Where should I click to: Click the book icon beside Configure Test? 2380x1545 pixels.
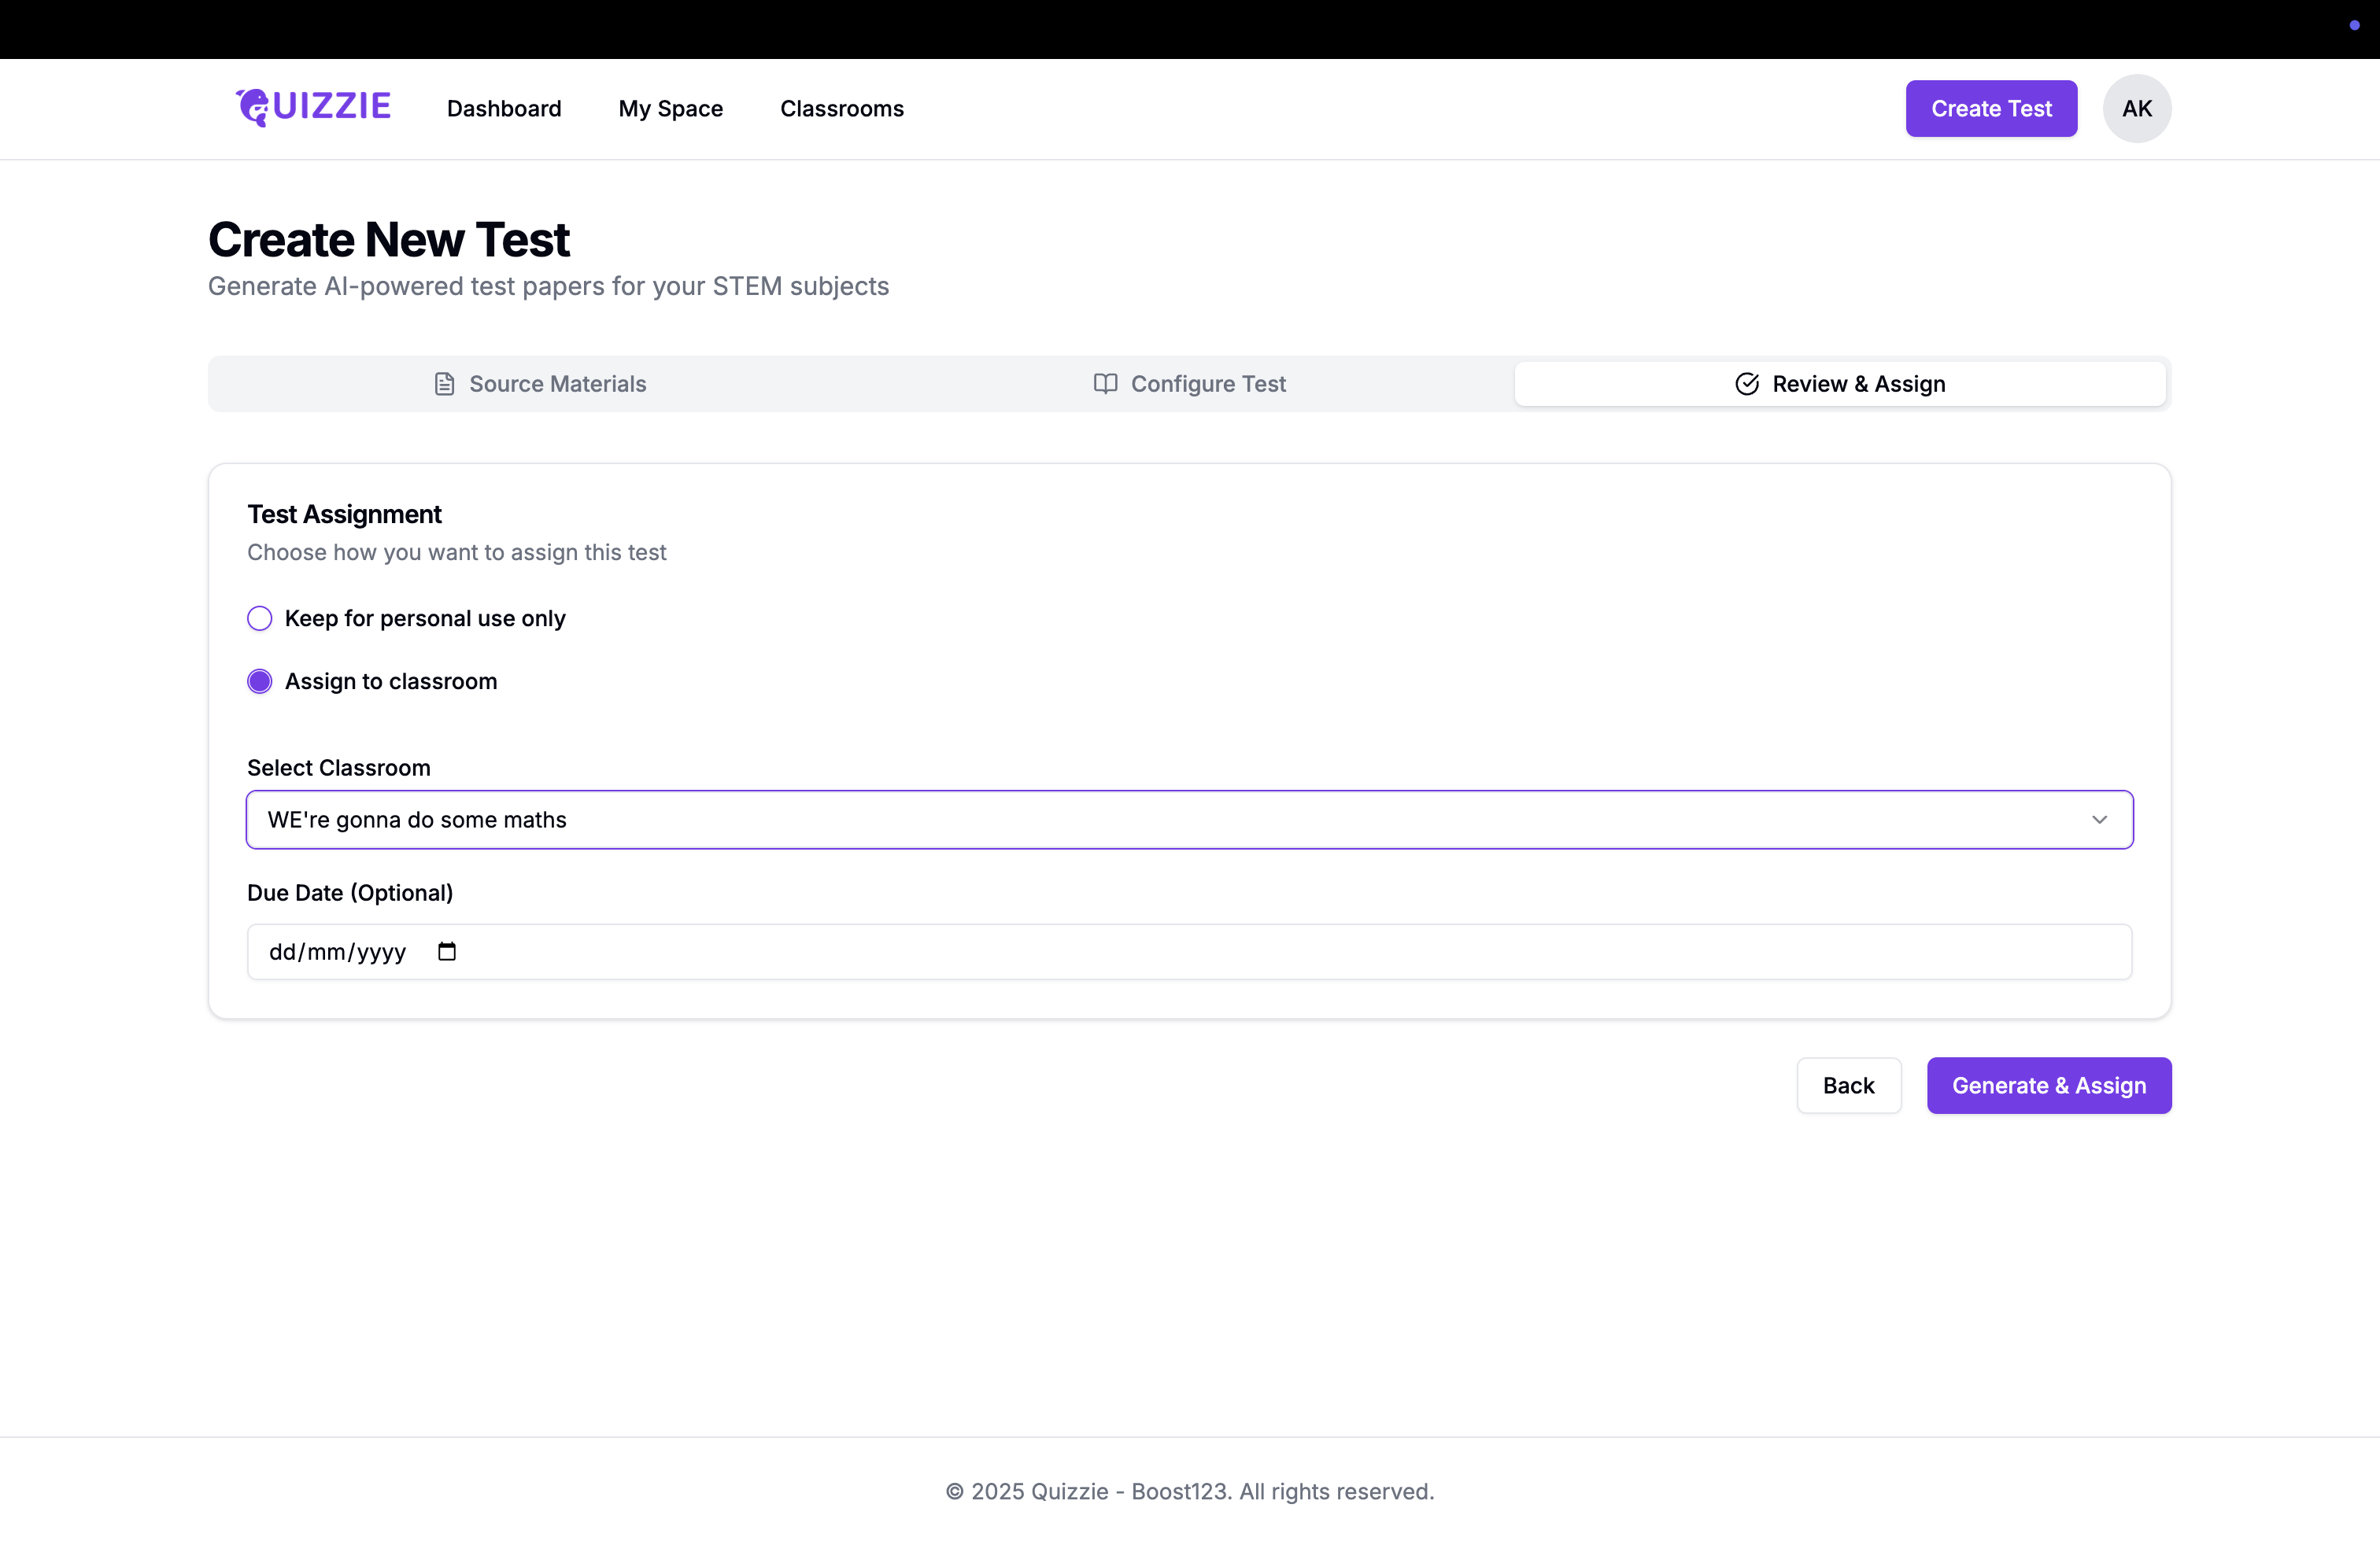click(1105, 384)
